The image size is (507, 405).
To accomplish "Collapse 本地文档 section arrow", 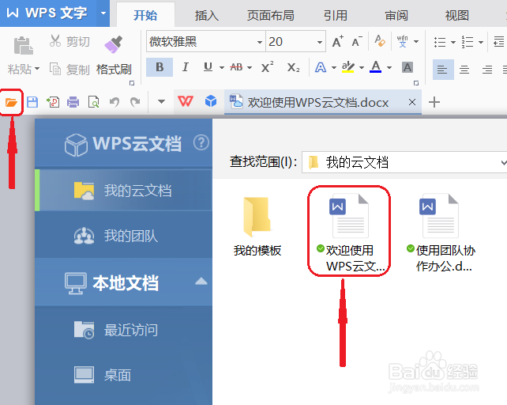I will [201, 282].
